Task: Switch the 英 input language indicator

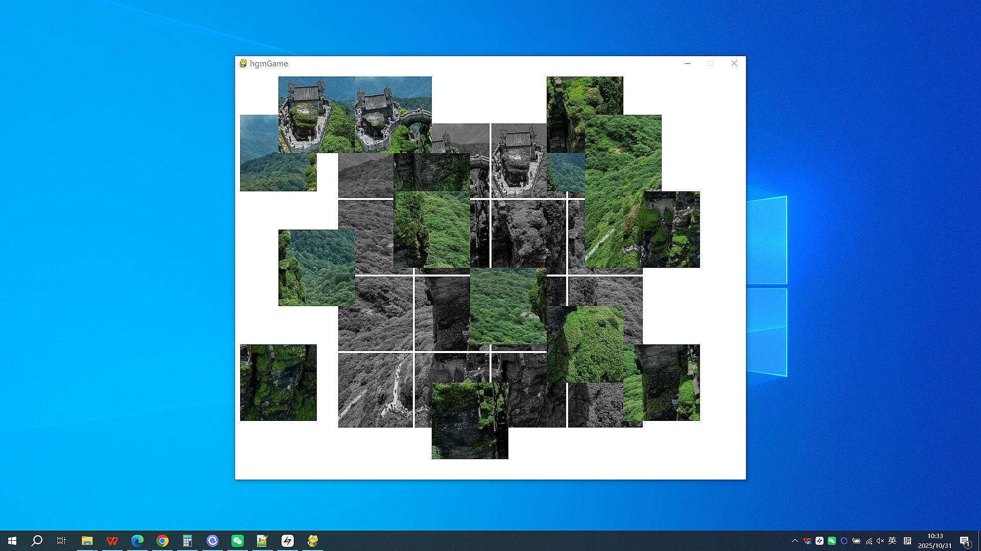Action: [893, 541]
